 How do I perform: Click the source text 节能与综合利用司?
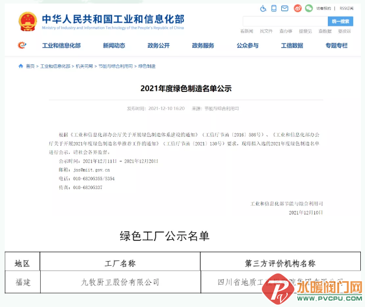pyautogui.click(x=222, y=108)
